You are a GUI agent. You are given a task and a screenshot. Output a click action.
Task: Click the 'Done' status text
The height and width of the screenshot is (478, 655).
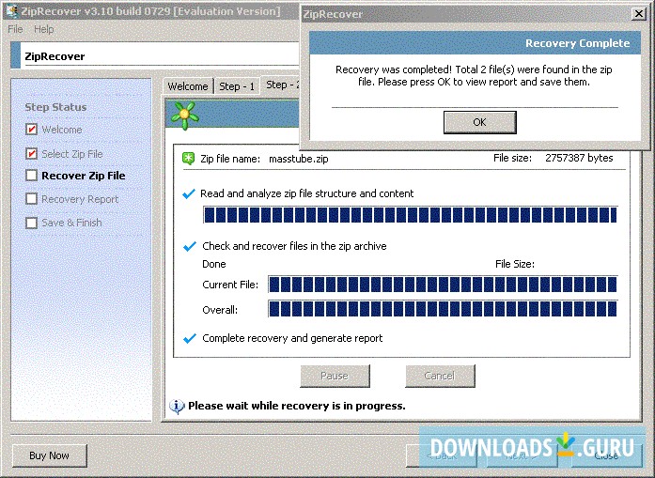click(214, 264)
